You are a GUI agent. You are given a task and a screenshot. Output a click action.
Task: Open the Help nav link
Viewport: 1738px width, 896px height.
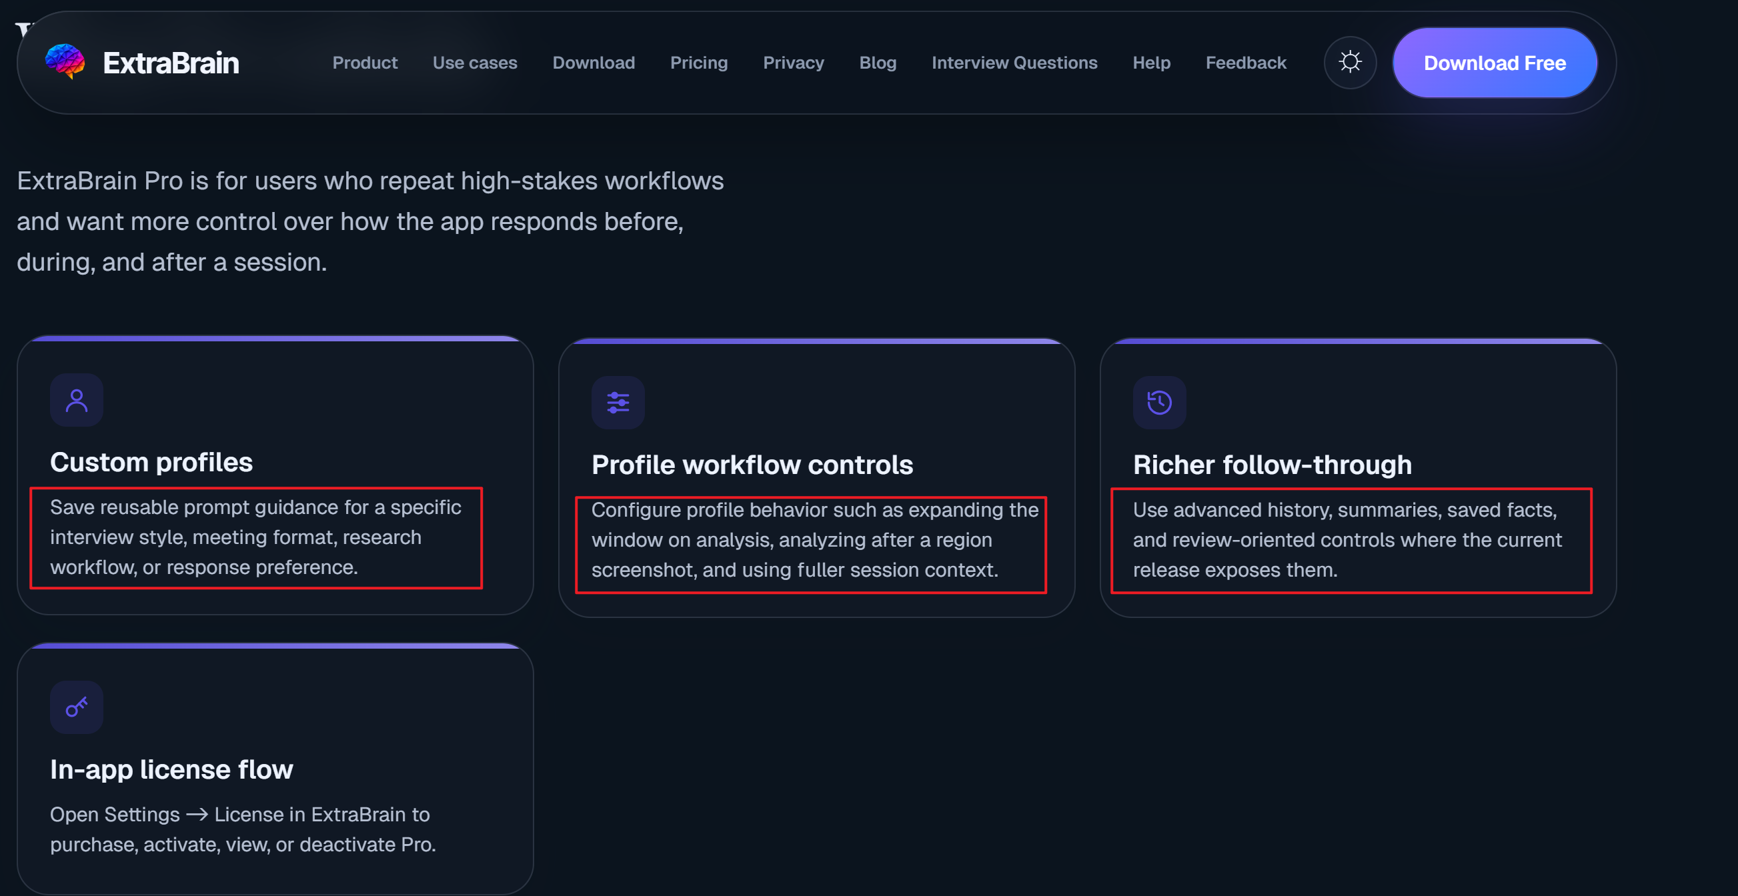(1152, 63)
